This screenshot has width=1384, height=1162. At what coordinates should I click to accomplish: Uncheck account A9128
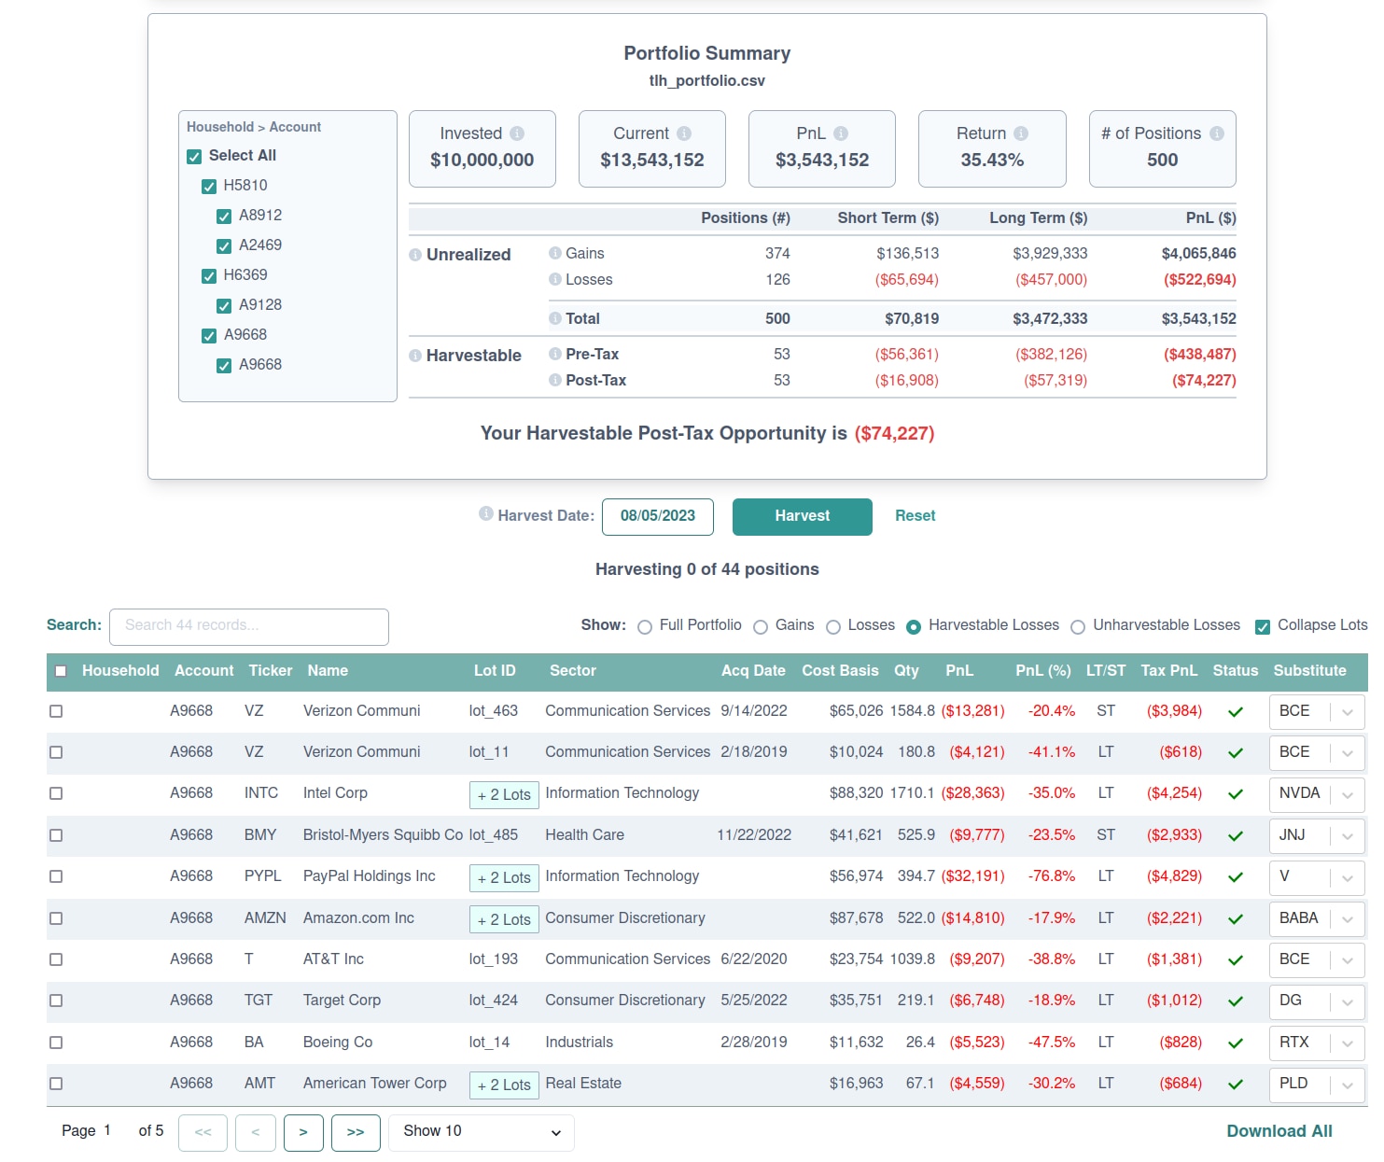click(224, 306)
